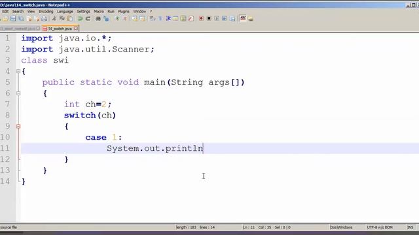Open the View menu
The height and width of the screenshot is (235, 419).
[x=31, y=12]
